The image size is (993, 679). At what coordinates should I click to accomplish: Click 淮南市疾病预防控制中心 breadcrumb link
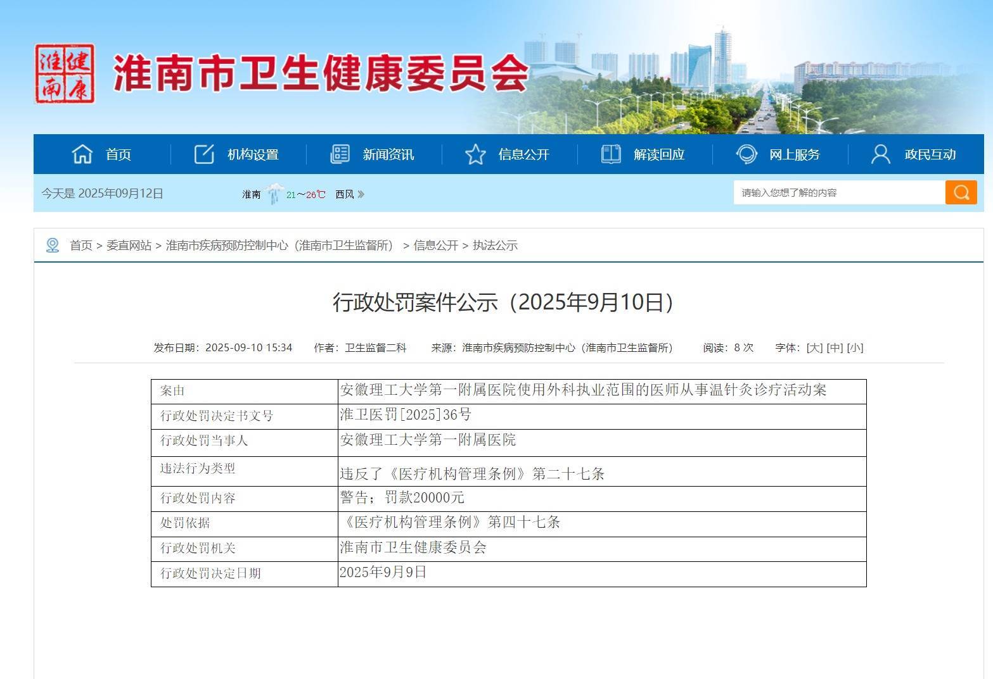click(217, 246)
